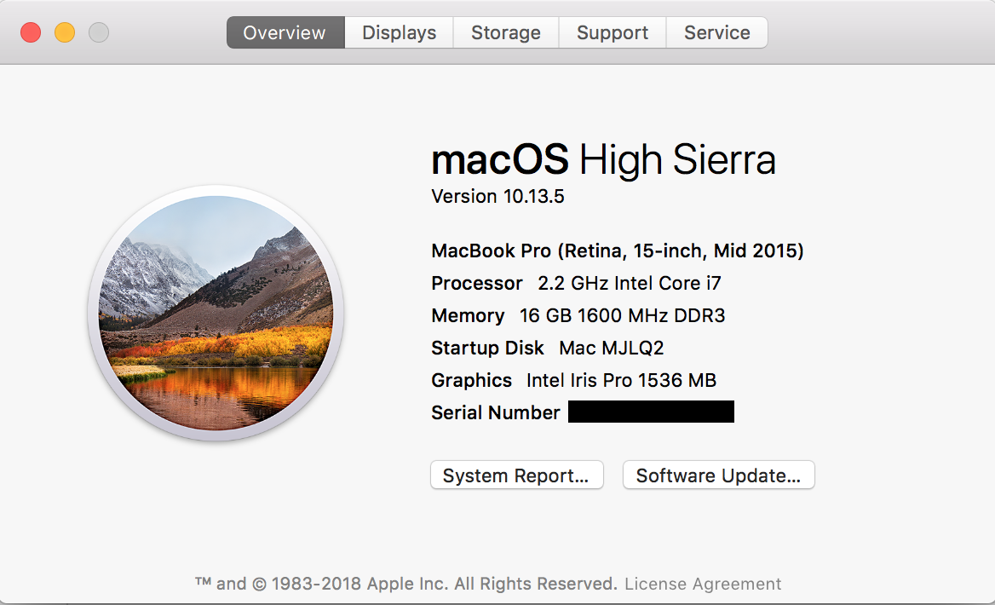Open System Report

tap(516, 475)
